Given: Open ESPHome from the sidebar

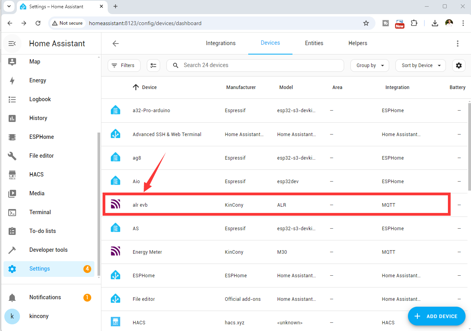Looking at the screenshot, I should (41, 137).
